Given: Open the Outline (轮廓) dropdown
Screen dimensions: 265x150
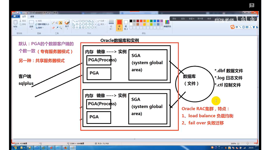Looking at the screenshot, I should (102, 21).
